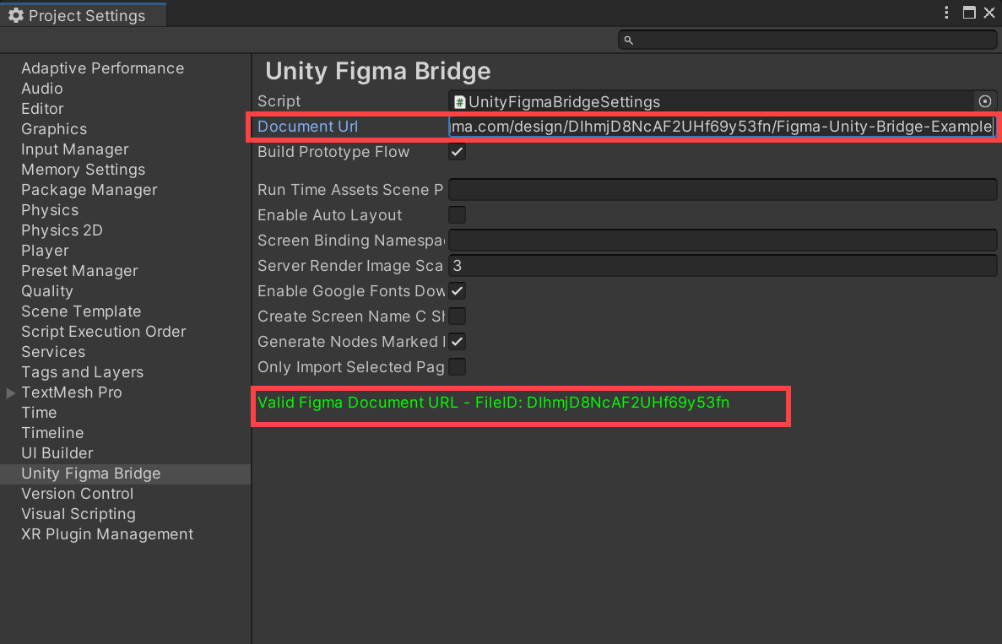Select the Services category
This screenshot has height=644, width=1002.
[x=53, y=352]
